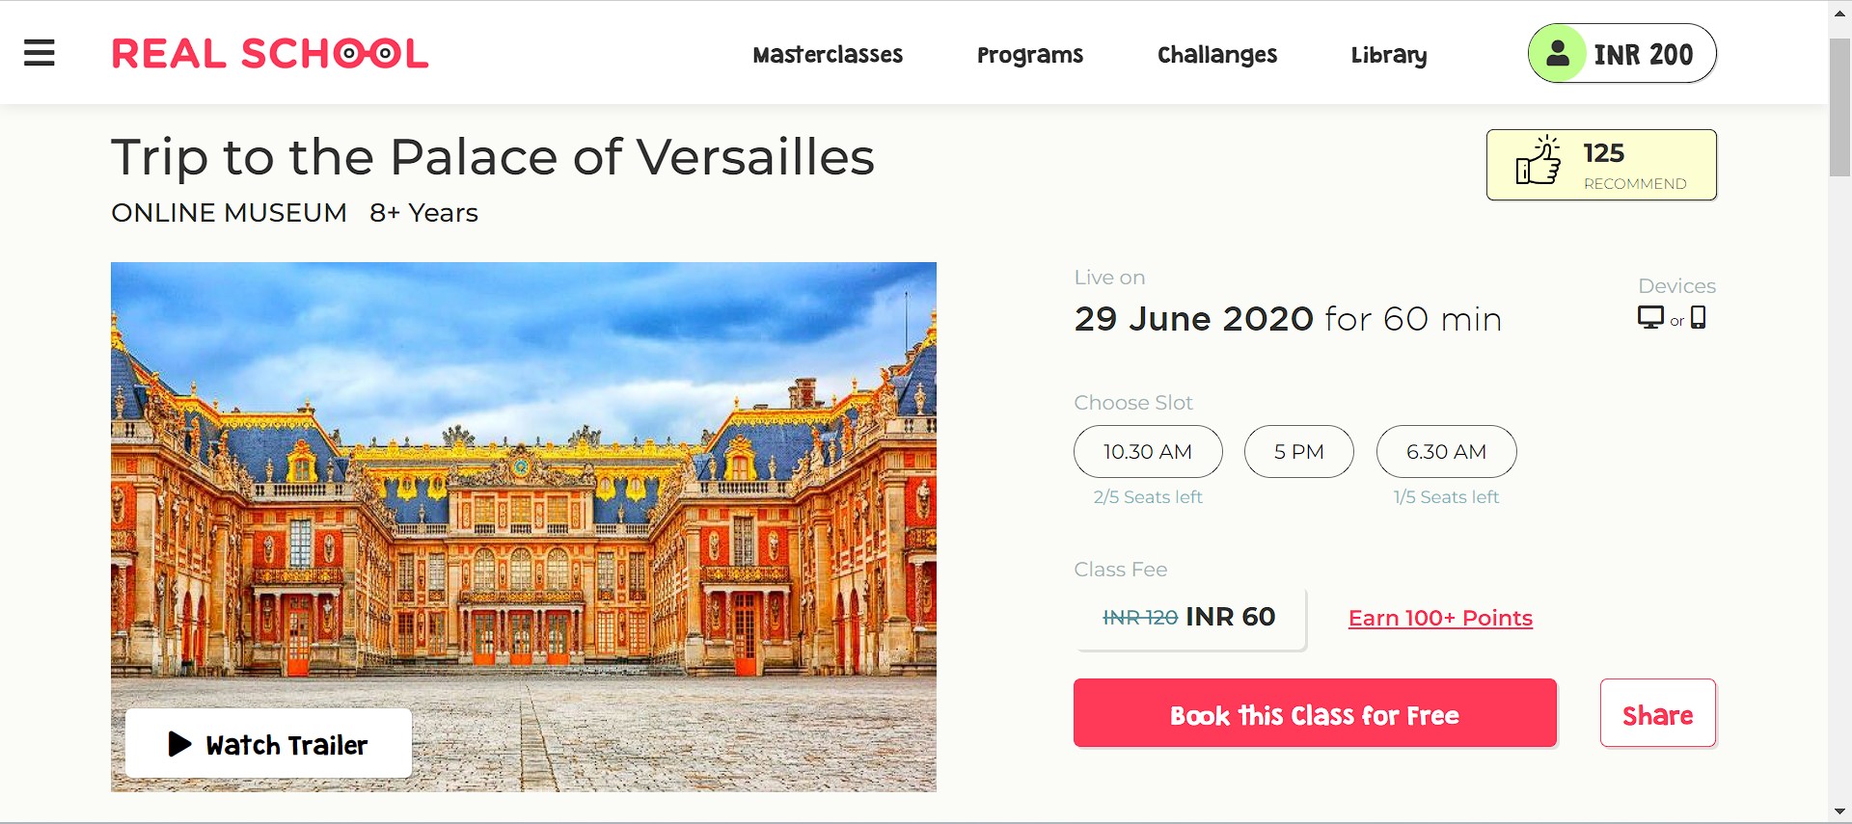Viewport: 1852px width, 824px height.
Task: Open the hamburger menu icon
Action: coord(40,53)
